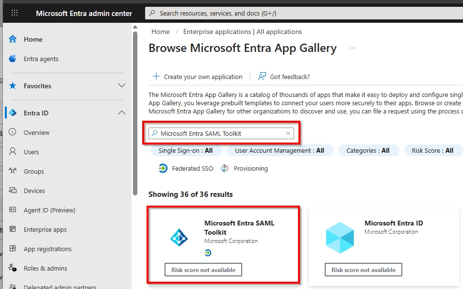463x289 pixels.
Task: Open the more options ellipsis beside page title
Action: (352, 48)
